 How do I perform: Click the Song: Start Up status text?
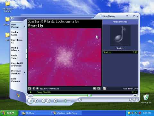coord(44,92)
